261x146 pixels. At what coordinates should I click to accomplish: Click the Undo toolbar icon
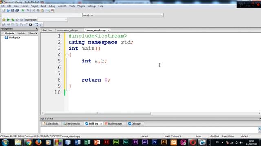click(23, 10)
